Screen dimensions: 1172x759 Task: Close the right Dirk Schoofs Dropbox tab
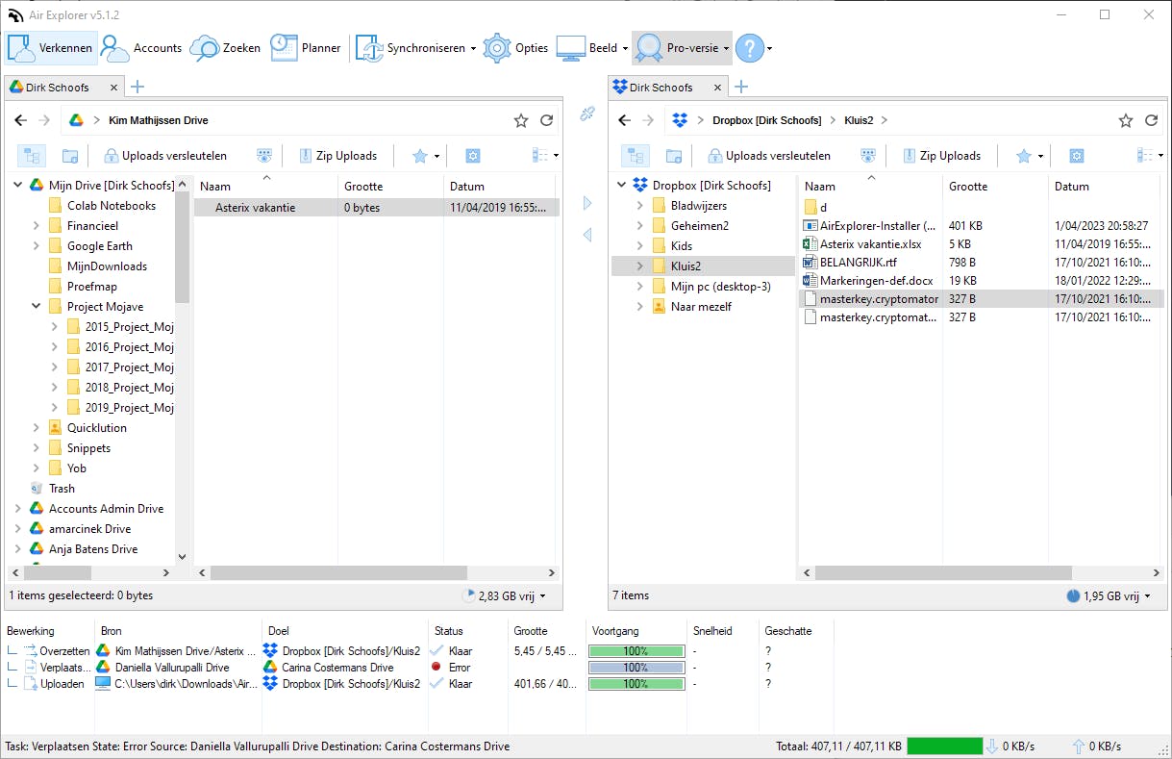click(x=717, y=88)
